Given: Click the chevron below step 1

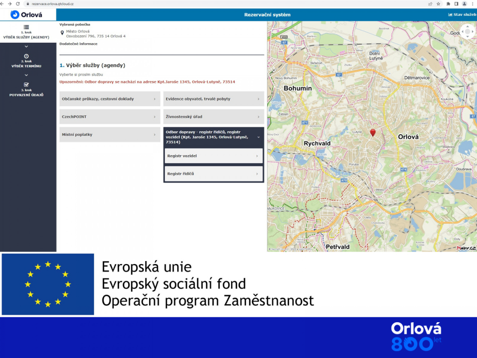Looking at the screenshot, I should click(26, 47).
